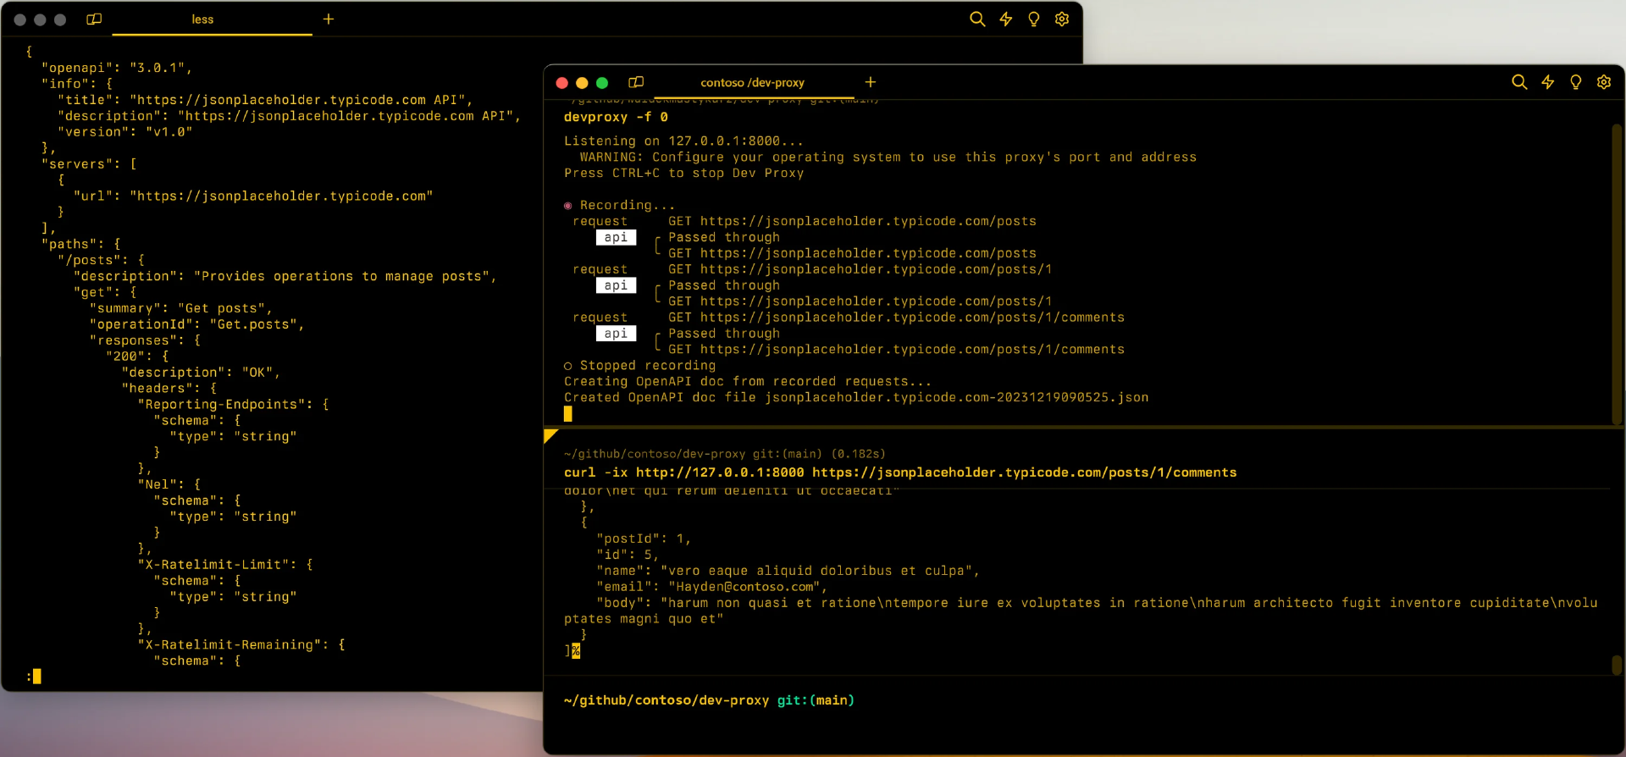Image resolution: width=1626 pixels, height=757 pixels.
Task: Click the less ':' prompt at window bottom
Action: coord(33,676)
